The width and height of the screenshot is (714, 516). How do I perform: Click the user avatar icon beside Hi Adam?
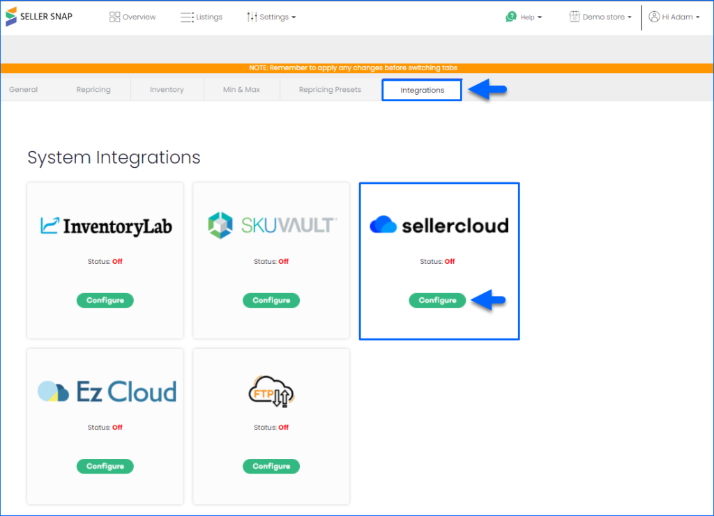coord(653,16)
